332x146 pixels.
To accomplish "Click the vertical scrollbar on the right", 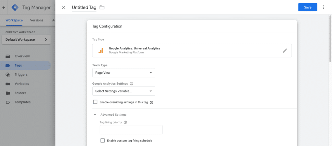I will coord(330,39).
